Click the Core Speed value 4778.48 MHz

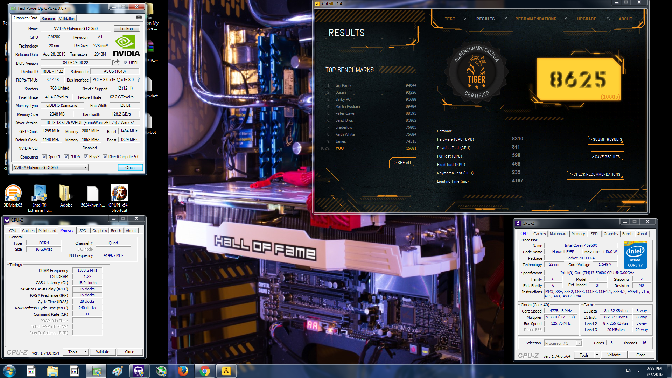tap(561, 311)
